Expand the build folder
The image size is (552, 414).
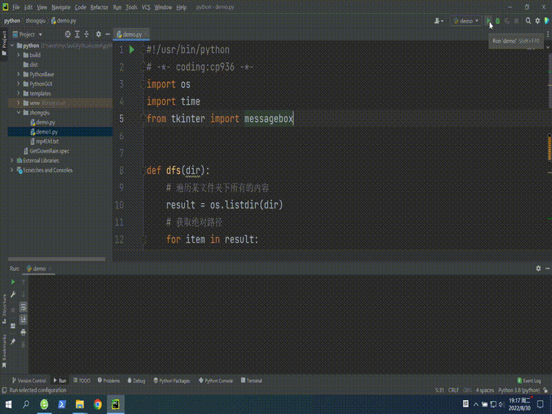[x=19, y=55]
